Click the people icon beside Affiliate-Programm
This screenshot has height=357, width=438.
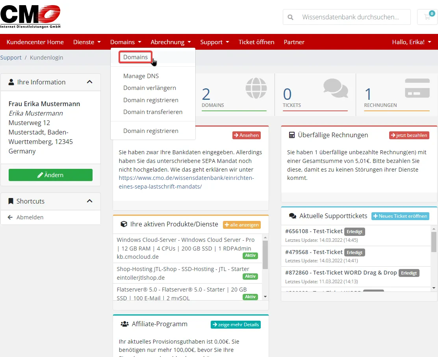(x=124, y=324)
